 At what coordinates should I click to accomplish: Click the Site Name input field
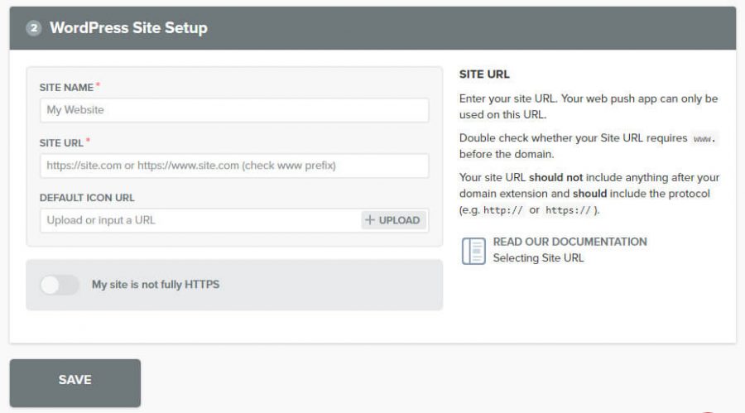(x=233, y=110)
